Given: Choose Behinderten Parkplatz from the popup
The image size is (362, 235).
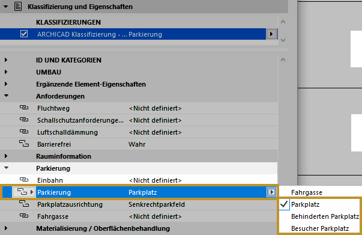Looking at the screenshot, I should 325,216.
